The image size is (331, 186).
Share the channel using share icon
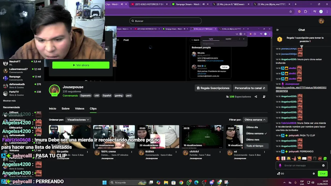click(x=256, y=97)
